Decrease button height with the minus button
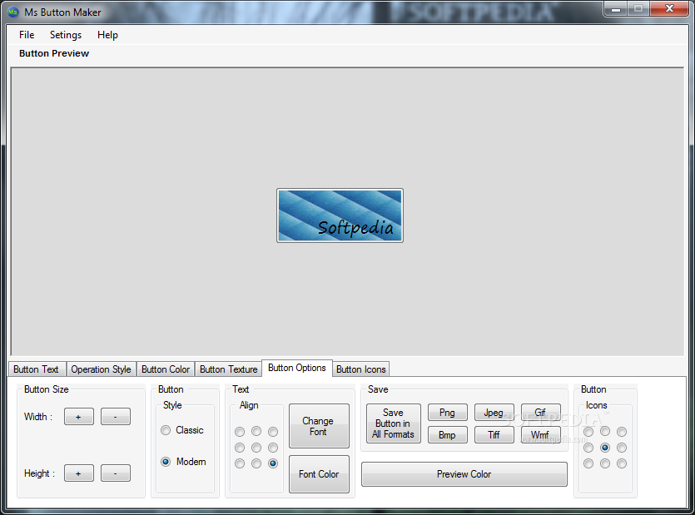The height and width of the screenshot is (515, 695). 115,473
